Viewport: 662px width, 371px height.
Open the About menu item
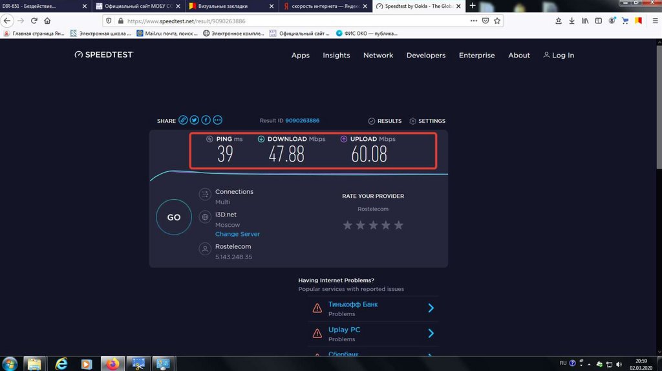519,56
